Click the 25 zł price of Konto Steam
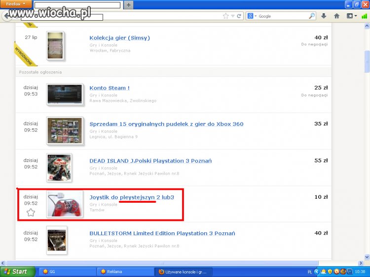Viewport: 370px width, 277px height. point(321,88)
